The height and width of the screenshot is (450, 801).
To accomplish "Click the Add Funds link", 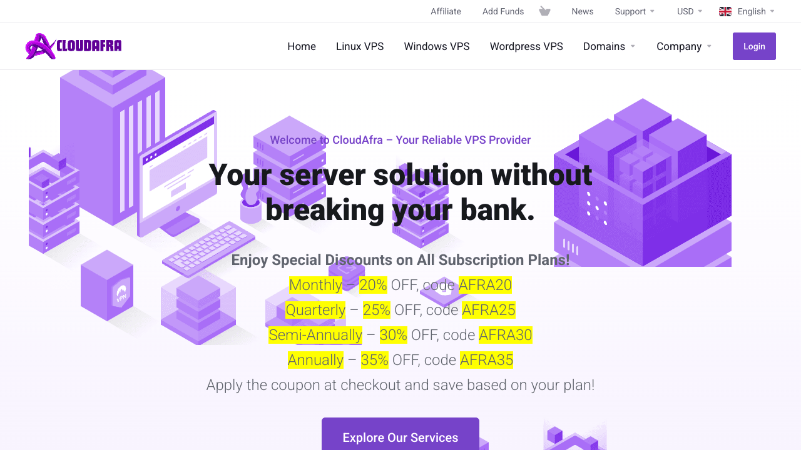I will (503, 11).
